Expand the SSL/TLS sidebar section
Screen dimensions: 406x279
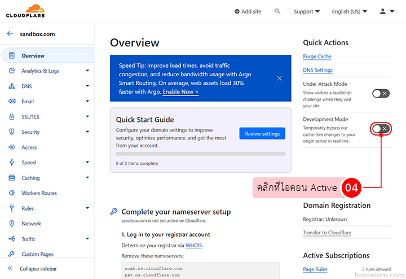(87, 117)
